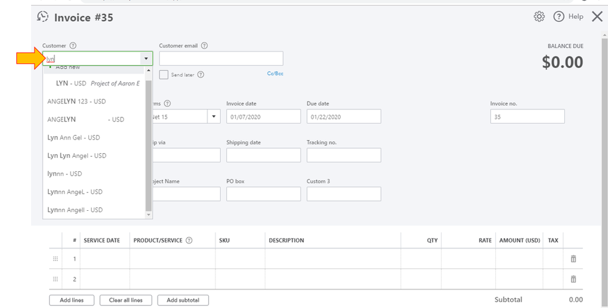Image resolution: width=608 pixels, height=308 pixels.
Task: Click row 1 Description cell
Action: click(333, 259)
